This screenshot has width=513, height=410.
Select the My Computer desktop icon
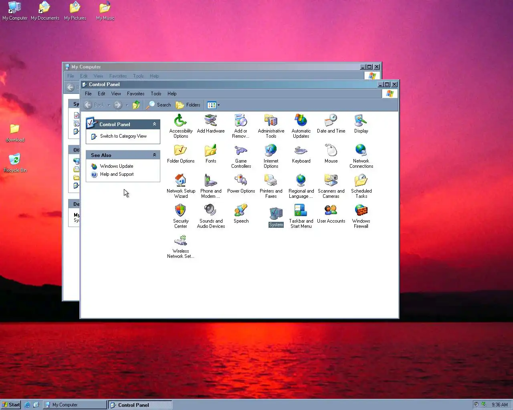15,11
